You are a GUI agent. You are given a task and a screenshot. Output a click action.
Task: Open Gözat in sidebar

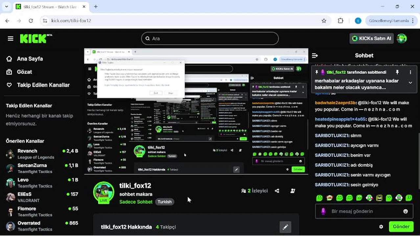pyautogui.click(x=25, y=72)
